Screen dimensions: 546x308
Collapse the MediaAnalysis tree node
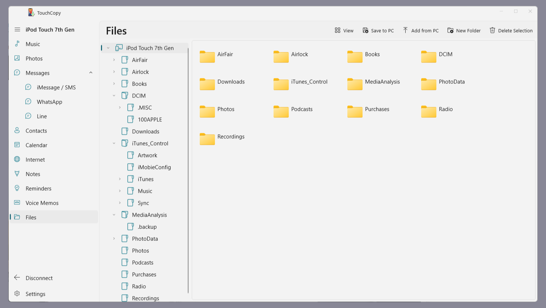pos(114,215)
